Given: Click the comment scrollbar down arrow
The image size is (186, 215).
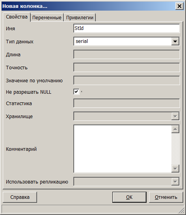Looking at the screenshot, I should (175, 169).
